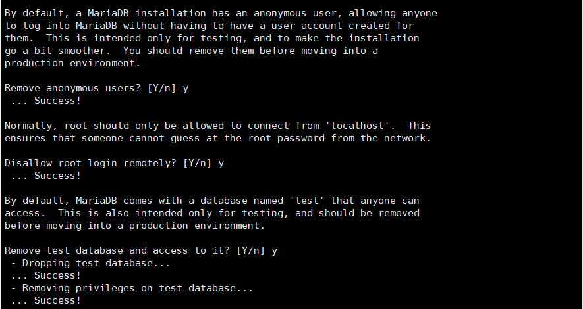This screenshot has width=583, height=309.
Task: Click the quoted word 'test' in the paragraph
Action: (307, 201)
